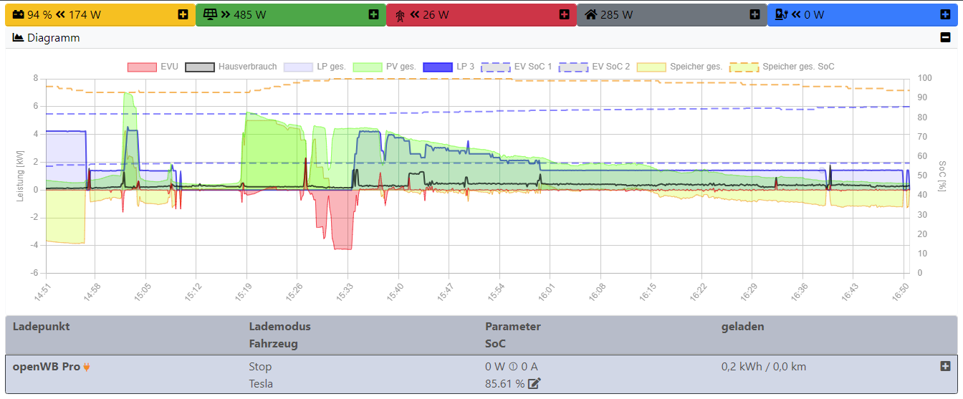Click the Lademodus column header
Image resolution: width=963 pixels, height=399 pixels.
(280, 327)
